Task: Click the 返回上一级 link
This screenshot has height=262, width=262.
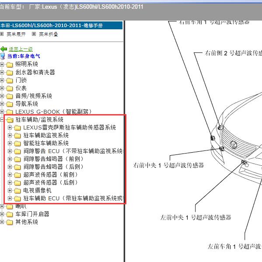Action: [x=21, y=49]
